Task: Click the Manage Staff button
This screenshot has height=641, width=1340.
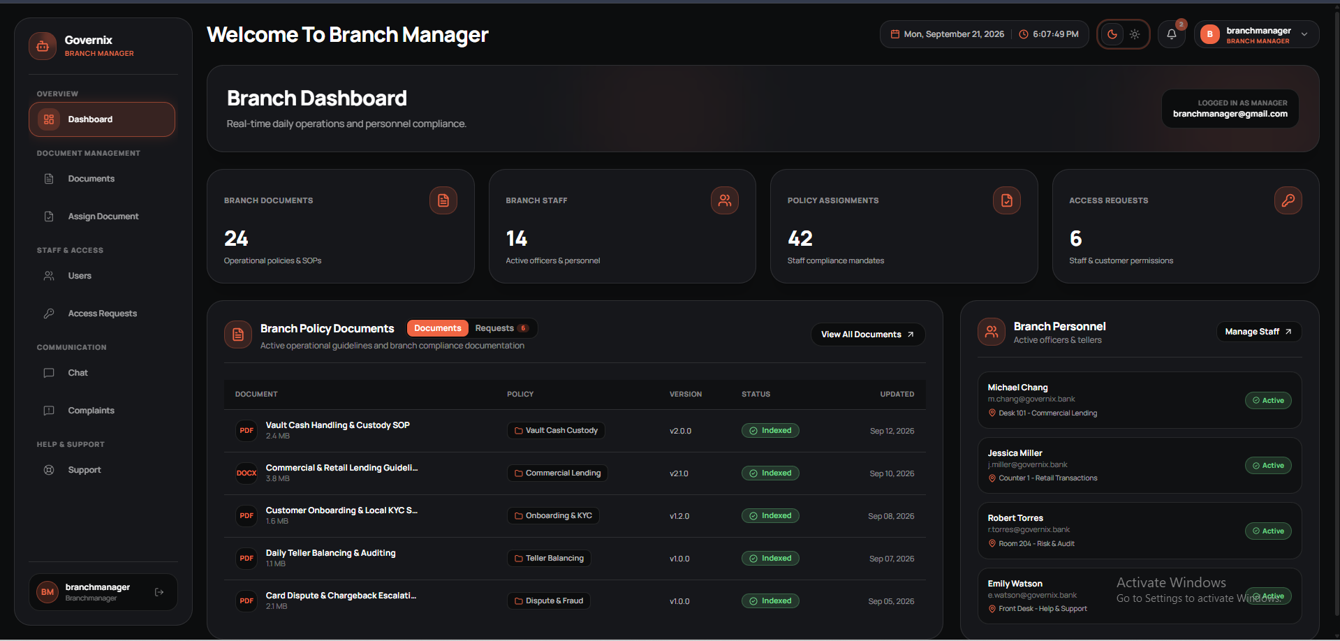Action: (1259, 332)
